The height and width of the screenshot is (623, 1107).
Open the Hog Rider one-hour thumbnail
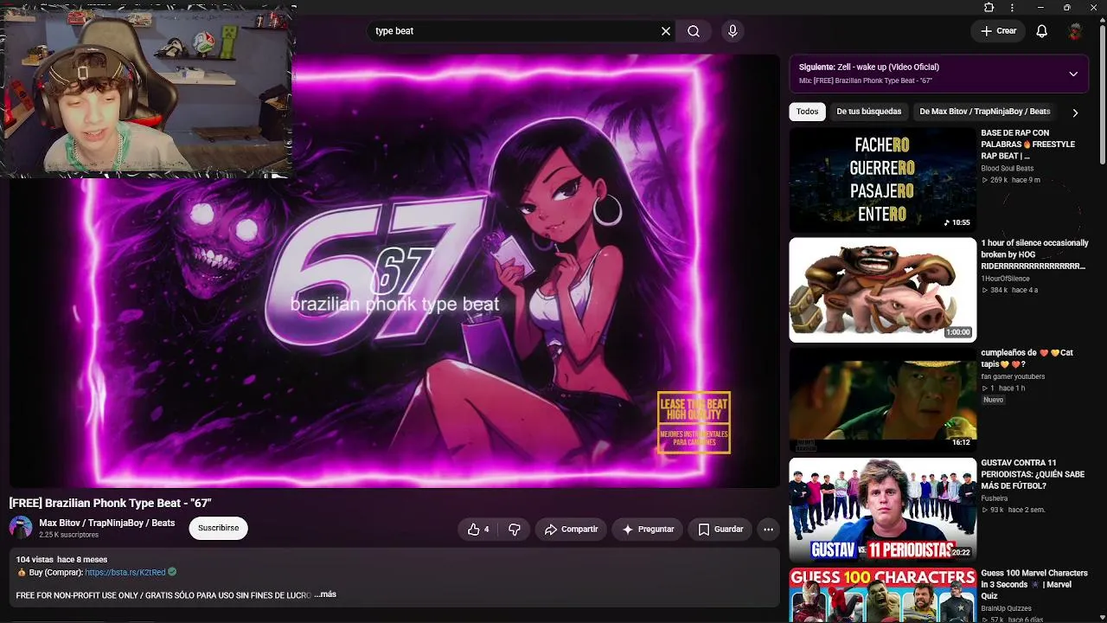[x=882, y=290]
